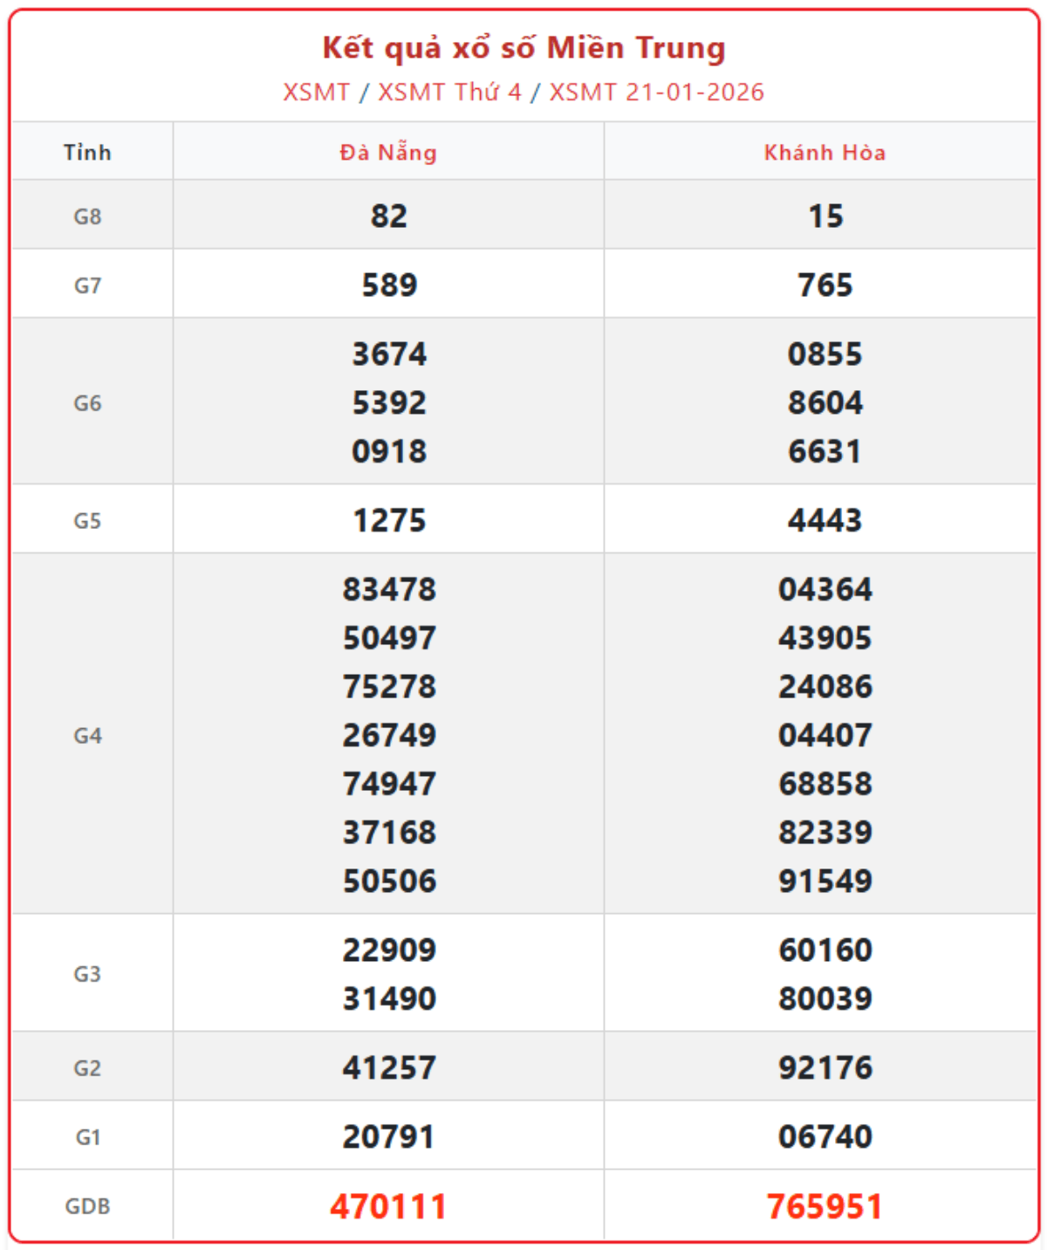
Task: Click the Khánh Hòa column header
Action: click(x=825, y=153)
